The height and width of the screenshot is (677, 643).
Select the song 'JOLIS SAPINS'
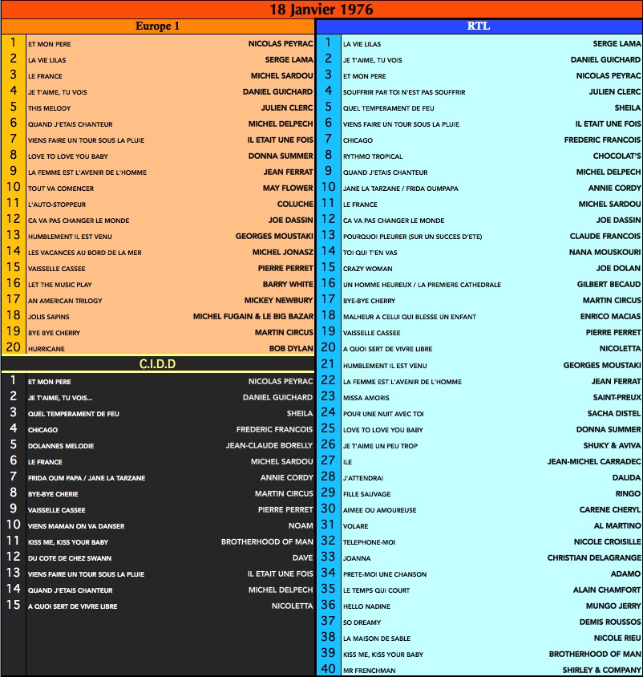pos(49,317)
